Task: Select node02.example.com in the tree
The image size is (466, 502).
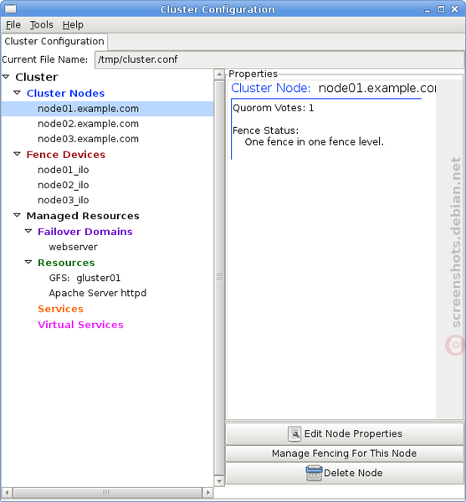Action: point(89,124)
